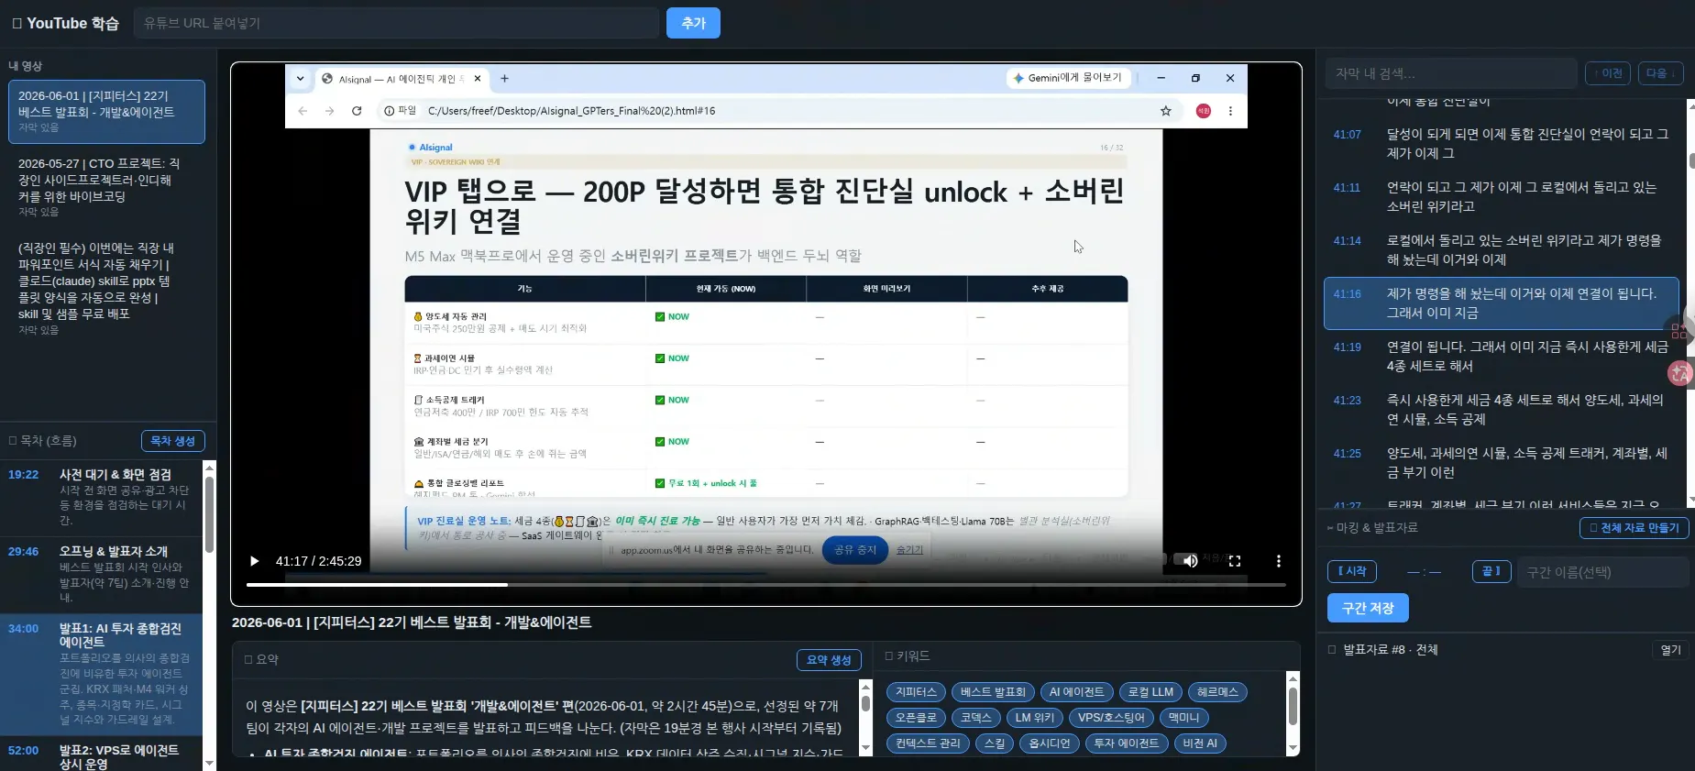Select the 지피터스 22기 베스트 발표회 video
Viewport: 1695px width, 771px height.
click(x=106, y=112)
